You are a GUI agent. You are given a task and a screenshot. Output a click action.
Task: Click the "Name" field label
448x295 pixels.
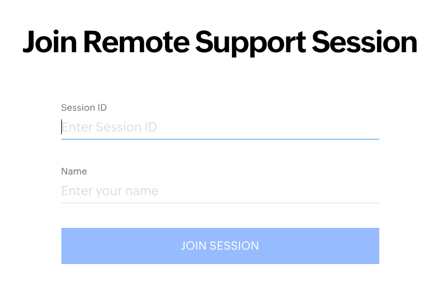(x=74, y=171)
